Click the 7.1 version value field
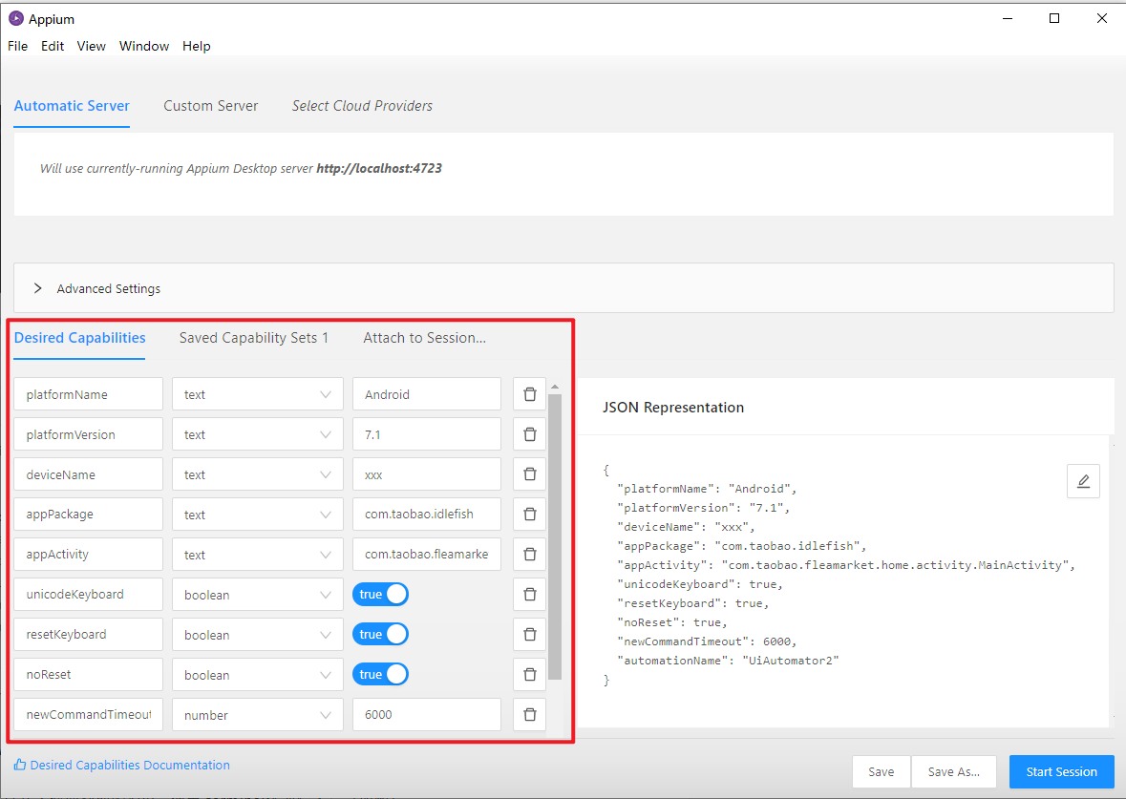Screen dimensions: 1126x799 click(x=427, y=434)
